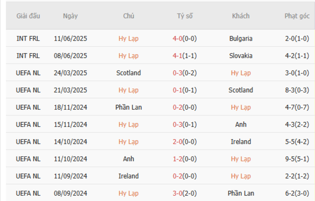Open the Slovakia team link
Viewport: 315px width, 201px height.
coord(241,56)
